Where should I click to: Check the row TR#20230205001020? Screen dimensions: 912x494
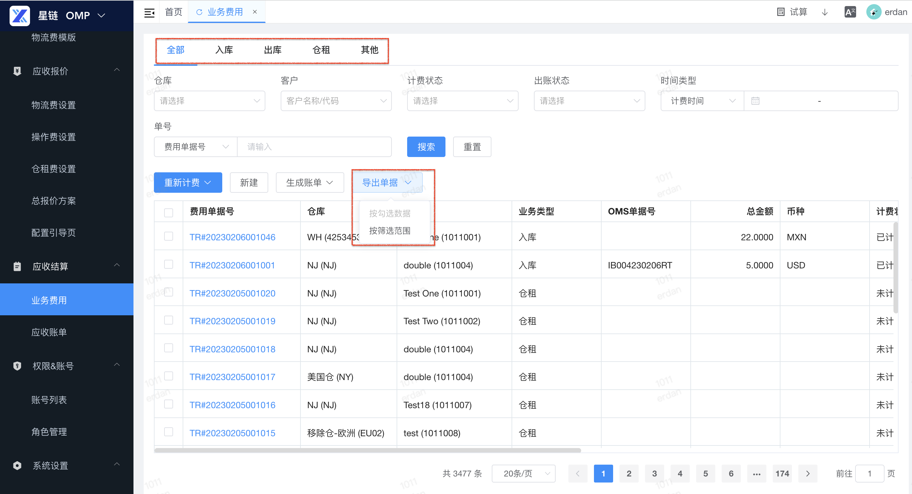[x=169, y=292]
